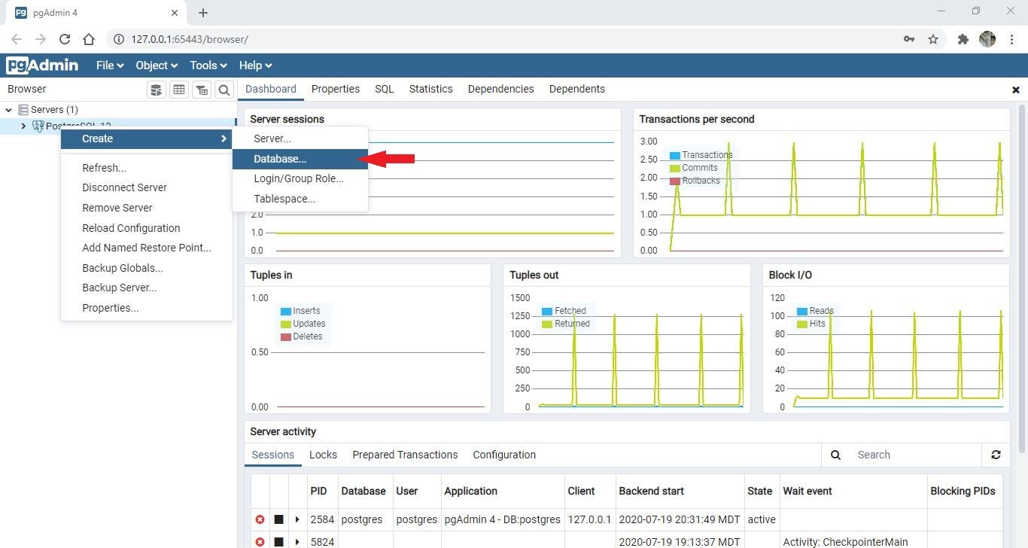Switch to the Statistics tab
The width and height of the screenshot is (1028, 548).
pyautogui.click(x=431, y=89)
